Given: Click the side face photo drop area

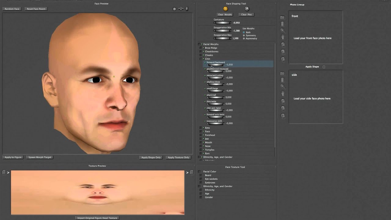Looking at the screenshot, I should [316, 97].
